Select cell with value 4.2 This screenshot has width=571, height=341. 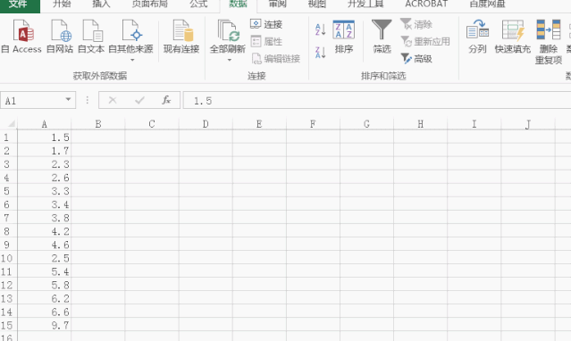click(x=44, y=231)
